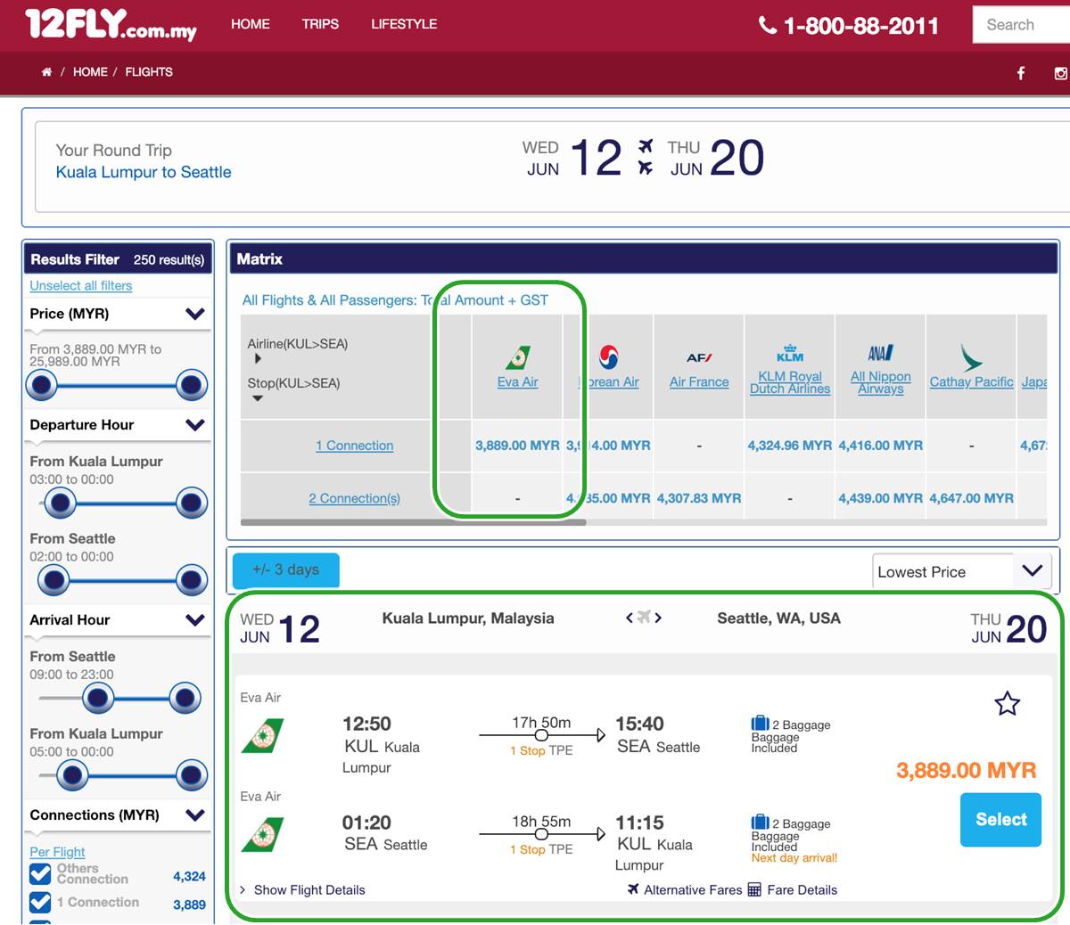The image size is (1070, 925).
Task: Click the ANA logo in matrix
Action: click(x=881, y=353)
